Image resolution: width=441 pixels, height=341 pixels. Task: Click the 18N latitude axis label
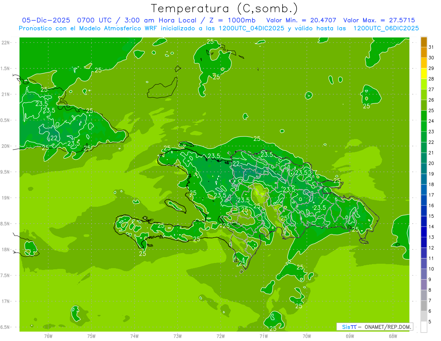6,249
